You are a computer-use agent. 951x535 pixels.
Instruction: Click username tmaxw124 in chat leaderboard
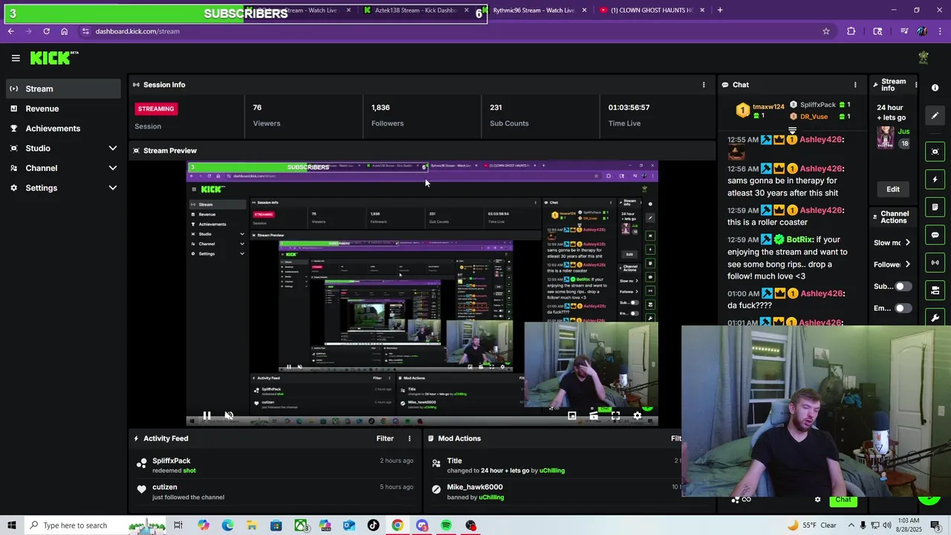(768, 106)
